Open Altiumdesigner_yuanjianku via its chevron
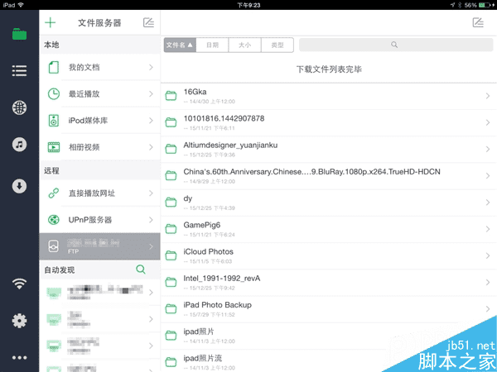The image size is (497, 372). point(488,149)
